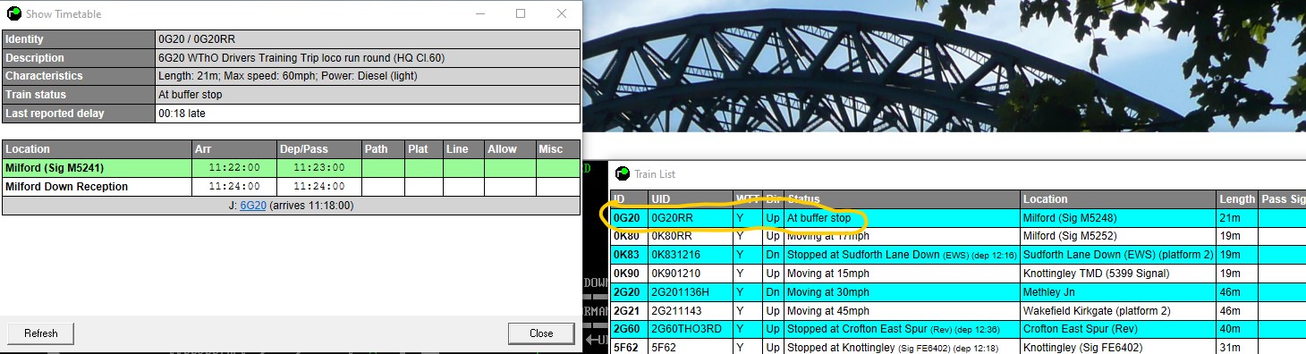1306x354 pixels.
Task: Select train 2G21 at Wakefield Kirkgate
Action: [958, 311]
